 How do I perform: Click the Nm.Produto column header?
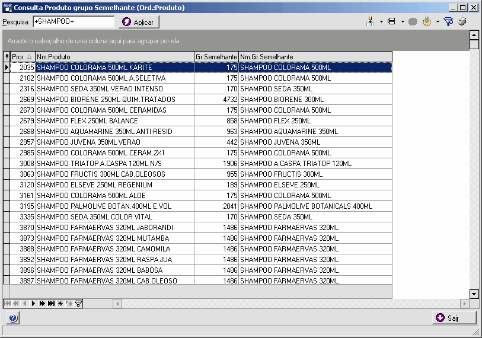tap(114, 56)
